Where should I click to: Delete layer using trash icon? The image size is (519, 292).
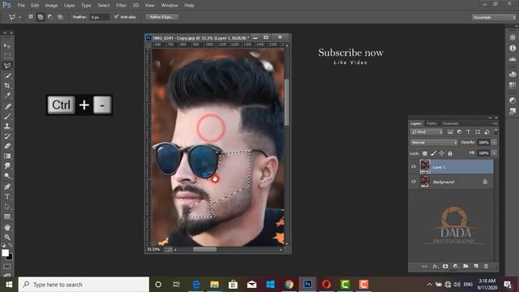tap(486, 266)
